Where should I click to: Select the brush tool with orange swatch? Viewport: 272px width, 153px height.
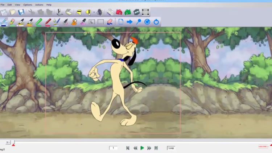[30, 22]
